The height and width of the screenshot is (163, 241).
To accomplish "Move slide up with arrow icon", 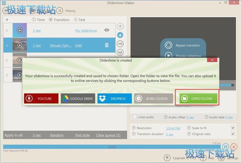I will click(x=120, y=26).
